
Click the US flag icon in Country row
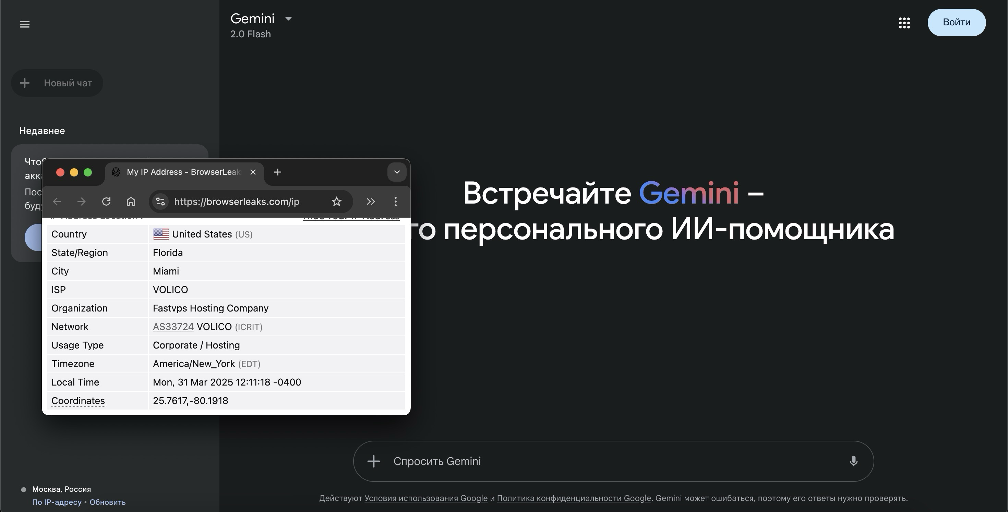161,234
